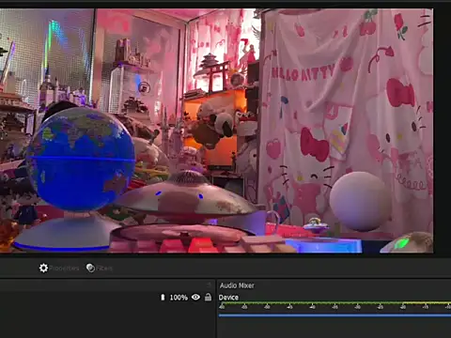This screenshot has width=451, height=338.
Task: Click the 100% battery percentage text
Action: pos(179,298)
